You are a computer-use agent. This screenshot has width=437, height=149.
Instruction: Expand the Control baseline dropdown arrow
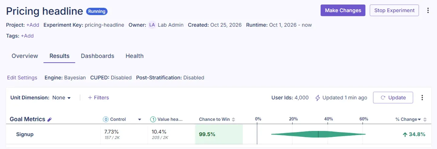tap(140, 119)
